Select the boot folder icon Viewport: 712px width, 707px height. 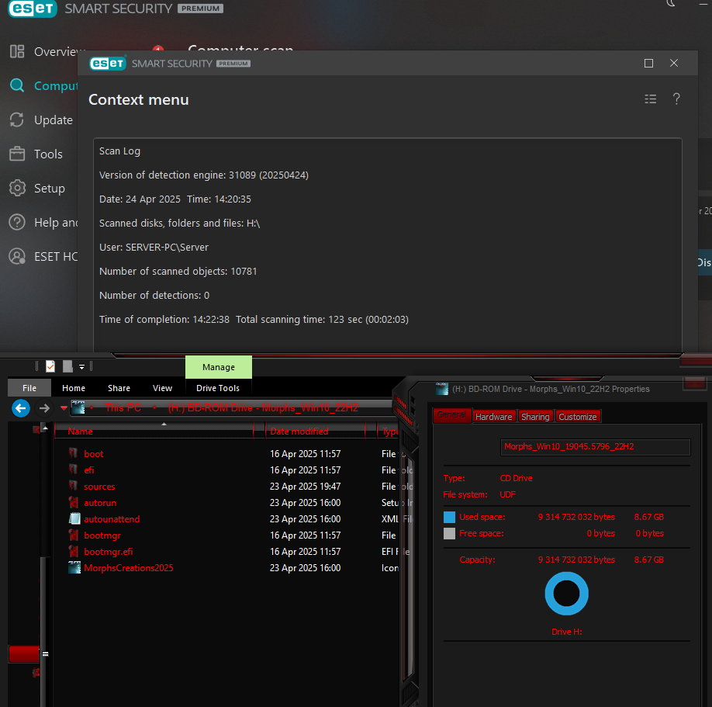point(73,453)
